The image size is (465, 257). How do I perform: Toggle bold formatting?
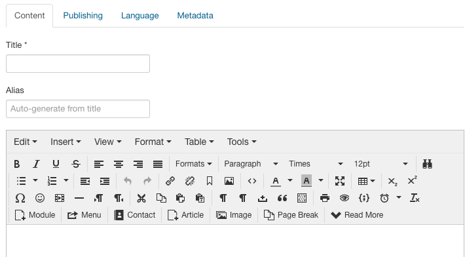coord(17,164)
